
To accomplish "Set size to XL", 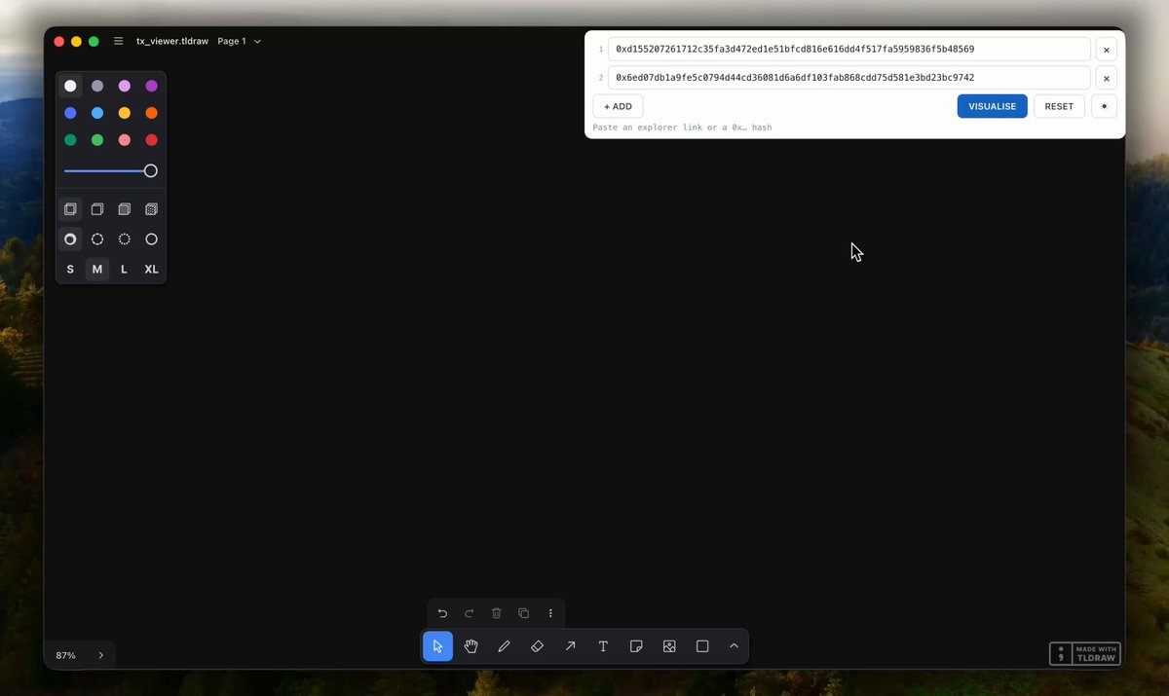I will 151,270.
